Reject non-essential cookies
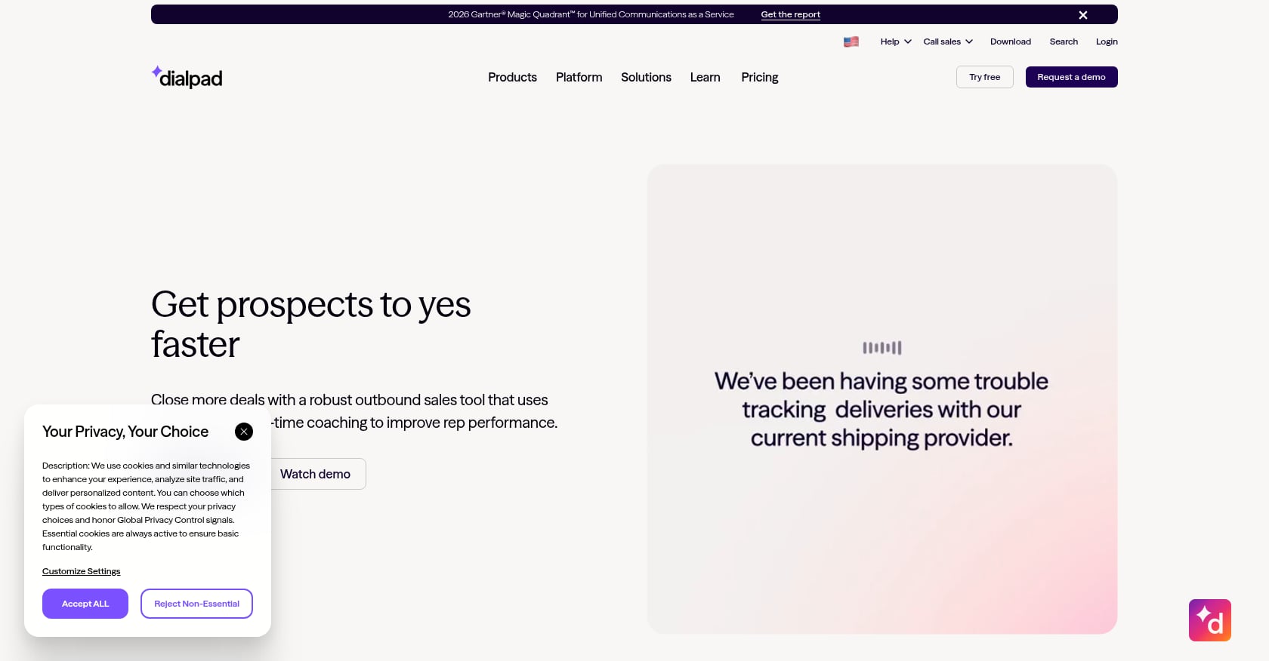1269x661 pixels. click(196, 604)
